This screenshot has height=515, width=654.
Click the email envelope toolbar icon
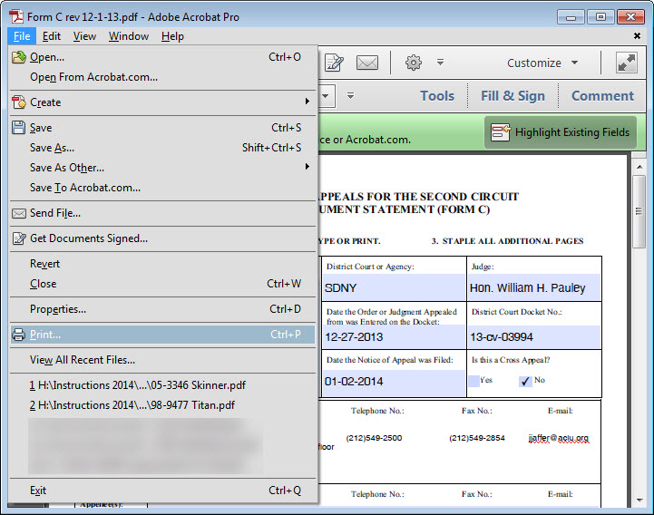366,63
